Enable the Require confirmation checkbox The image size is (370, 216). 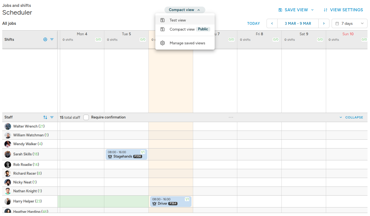[x=86, y=117]
